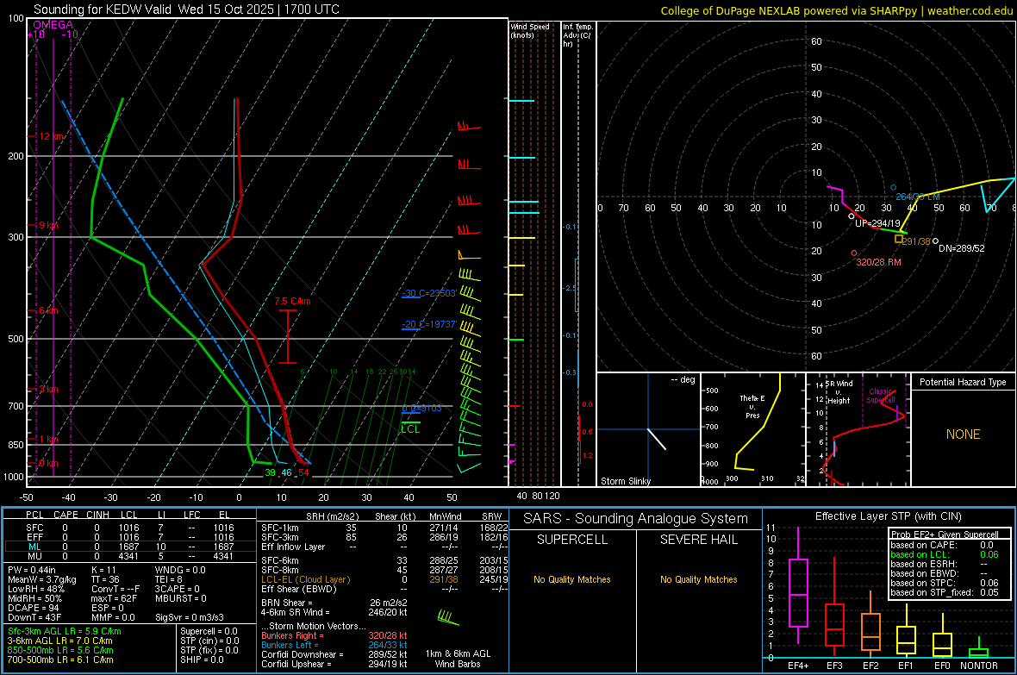
Task: Click the 'LCL-EL (Cloud Layer)' row label
Action: pos(305,579)
